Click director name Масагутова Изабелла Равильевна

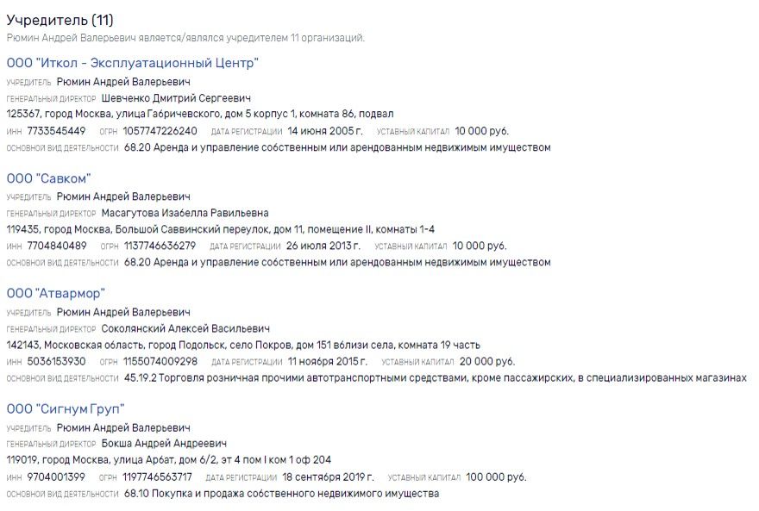pos(185,213)
